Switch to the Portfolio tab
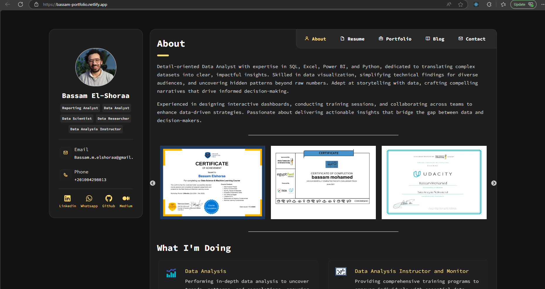Viewport: 545px width, 289px height. pos(395,39)
